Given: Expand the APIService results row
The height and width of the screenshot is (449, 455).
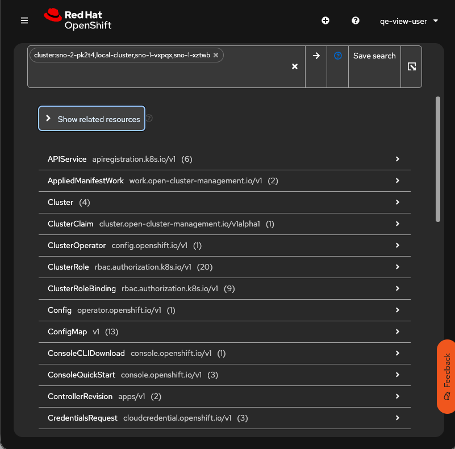Looking at the screenshot, I should click(x=224, y=160).
